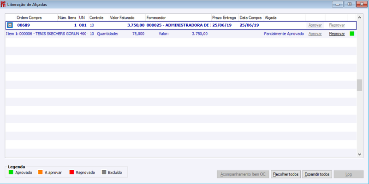Click the app icon in title bar
This screenshot has width=369, height=184.
[x=3, y=5]
